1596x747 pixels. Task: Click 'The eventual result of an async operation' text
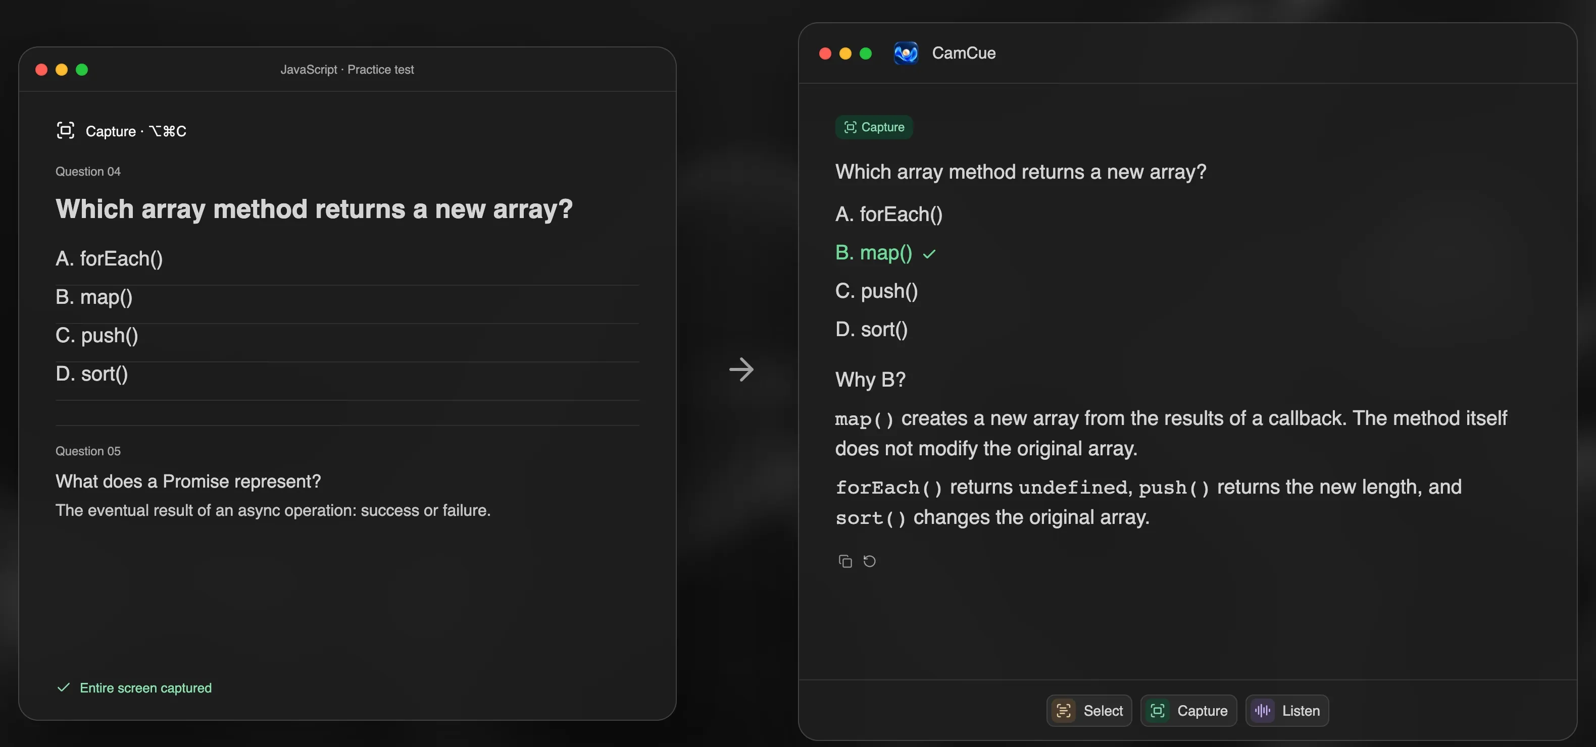273,510
